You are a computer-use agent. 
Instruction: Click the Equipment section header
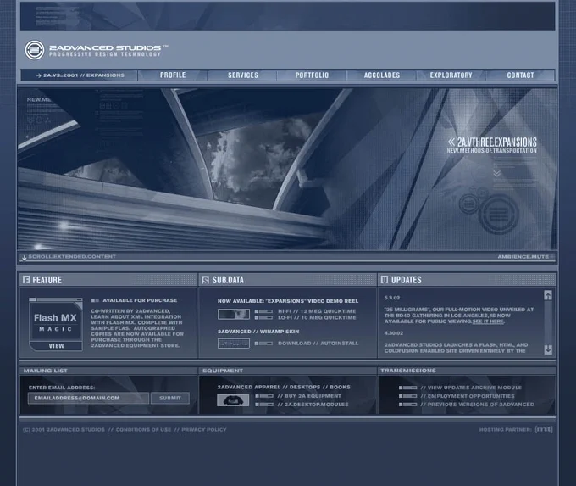[x=223, y=371]
